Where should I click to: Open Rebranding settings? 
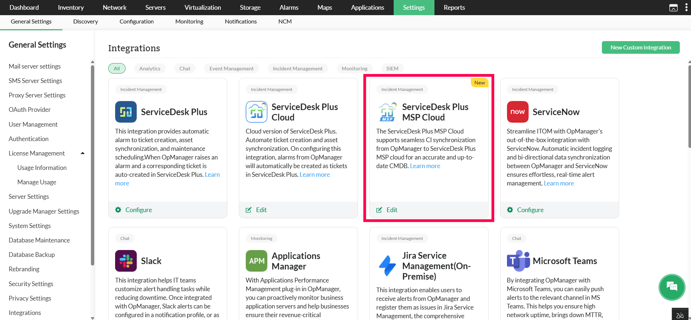(x=24, y=269)
